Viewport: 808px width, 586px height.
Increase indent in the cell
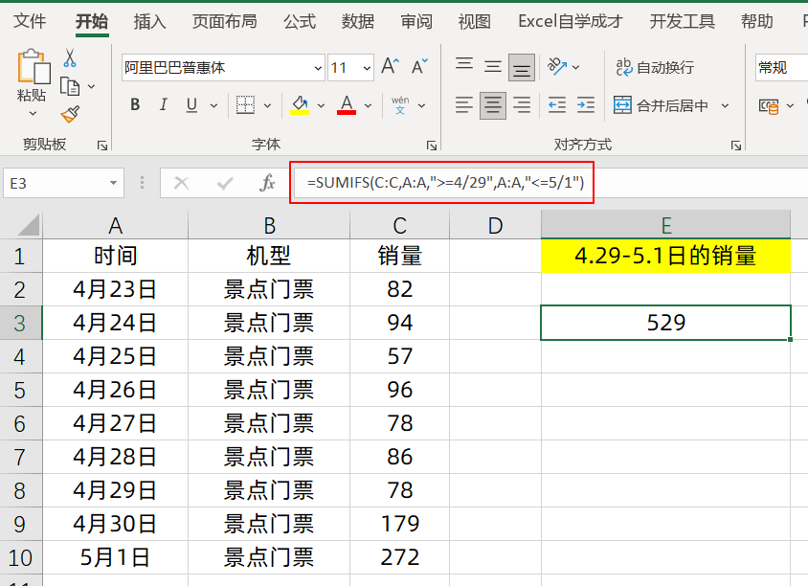tap(586, 105)
